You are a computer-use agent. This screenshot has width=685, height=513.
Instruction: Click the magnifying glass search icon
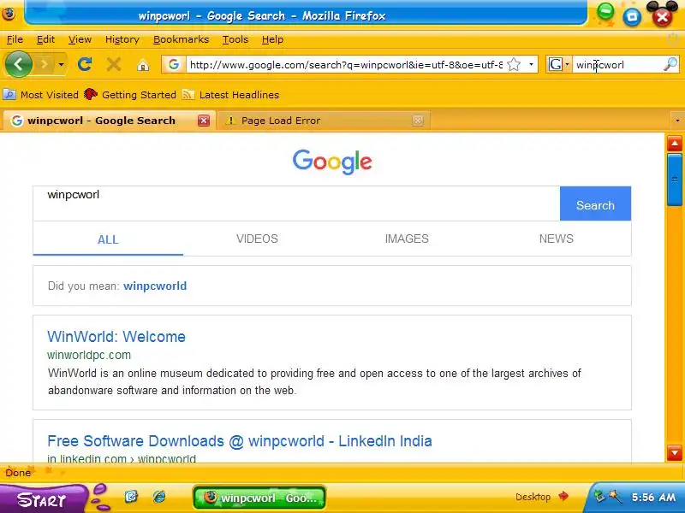click(x=670, y=65)
